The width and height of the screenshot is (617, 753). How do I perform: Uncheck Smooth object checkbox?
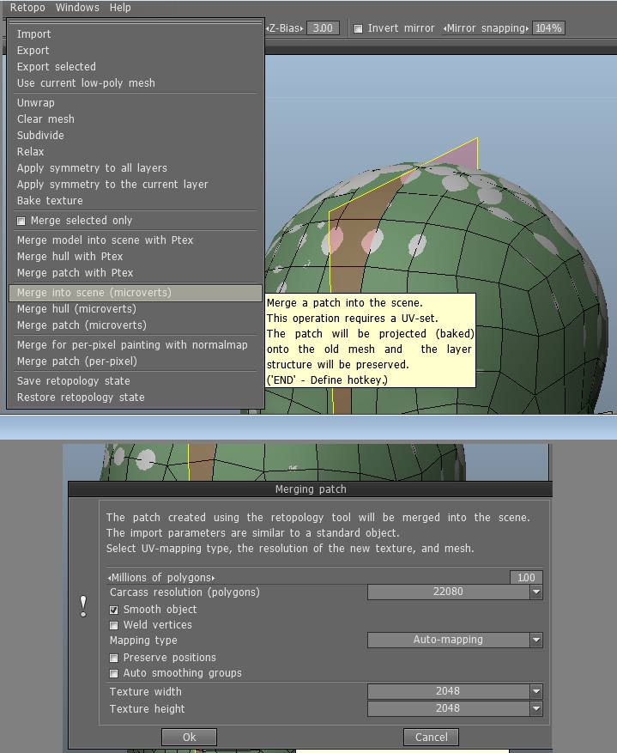click(114, 610)
